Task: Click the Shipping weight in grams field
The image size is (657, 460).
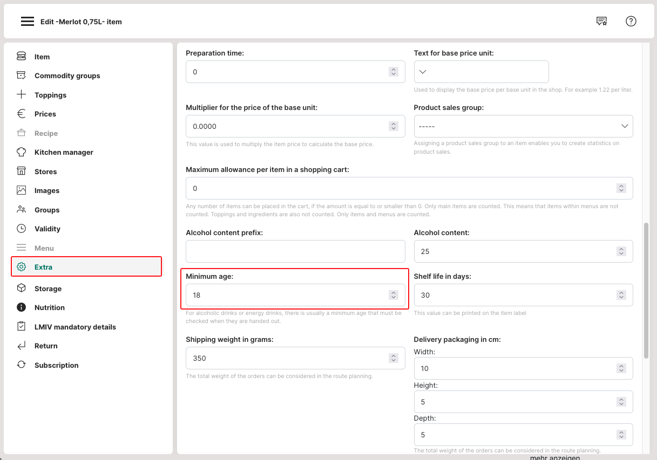Action: (286, 358)
